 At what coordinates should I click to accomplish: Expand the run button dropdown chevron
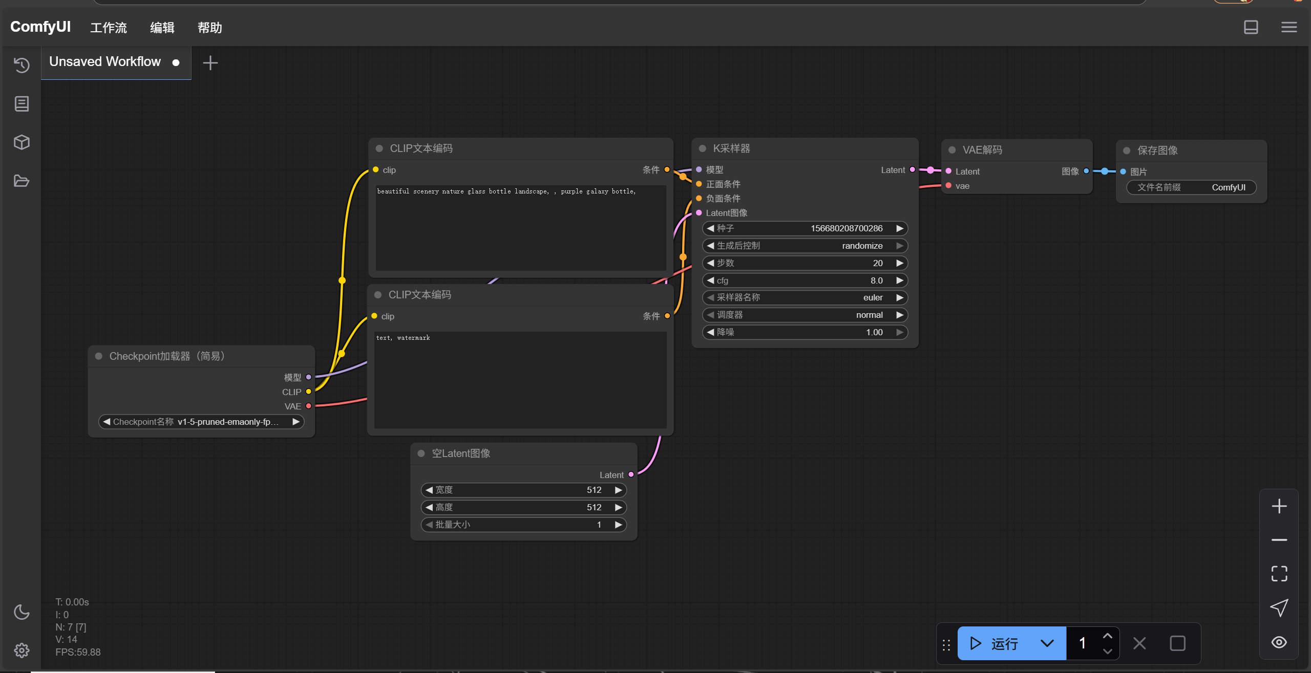pyautogui.click(x=1047, y=643)
